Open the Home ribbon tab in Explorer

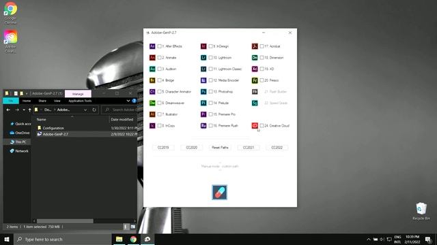(27, 101)
